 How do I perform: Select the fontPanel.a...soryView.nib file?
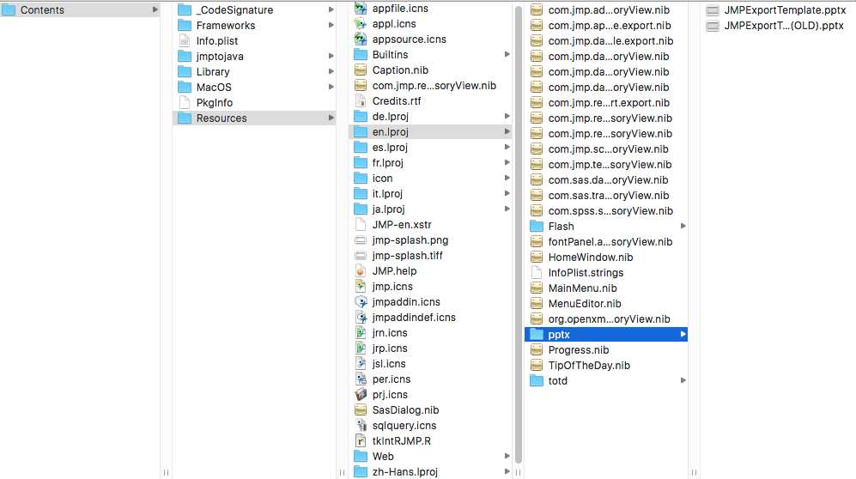[x=606, y=242]
